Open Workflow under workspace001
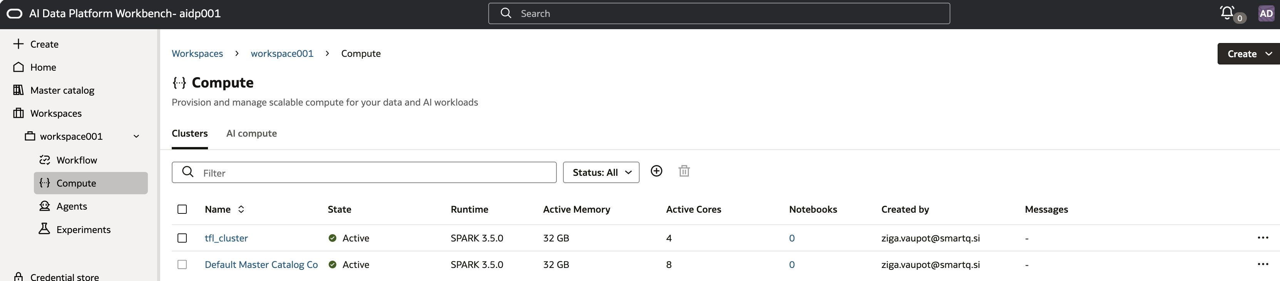1280x281 pixels. point(68,160)
